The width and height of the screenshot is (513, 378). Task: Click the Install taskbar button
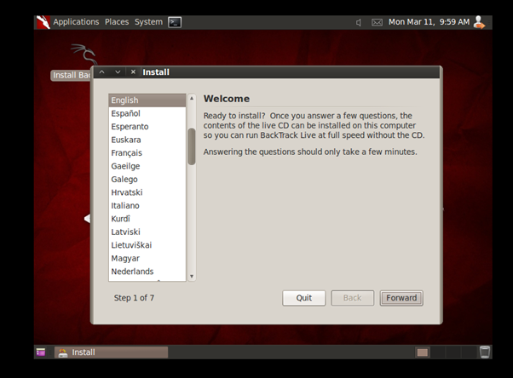point(112,352)
